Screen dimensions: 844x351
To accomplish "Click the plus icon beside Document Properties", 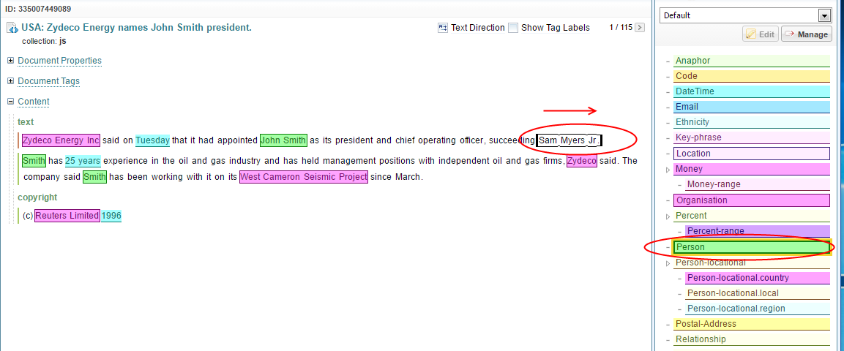I will click(10, 61).
